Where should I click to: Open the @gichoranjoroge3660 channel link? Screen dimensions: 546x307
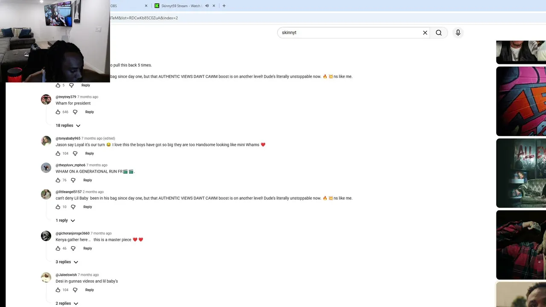[x=73, y=234]
